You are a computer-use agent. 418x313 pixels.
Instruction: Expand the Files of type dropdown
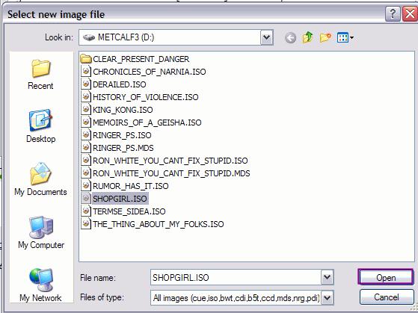pyautogui.click(x=327, y=297)
